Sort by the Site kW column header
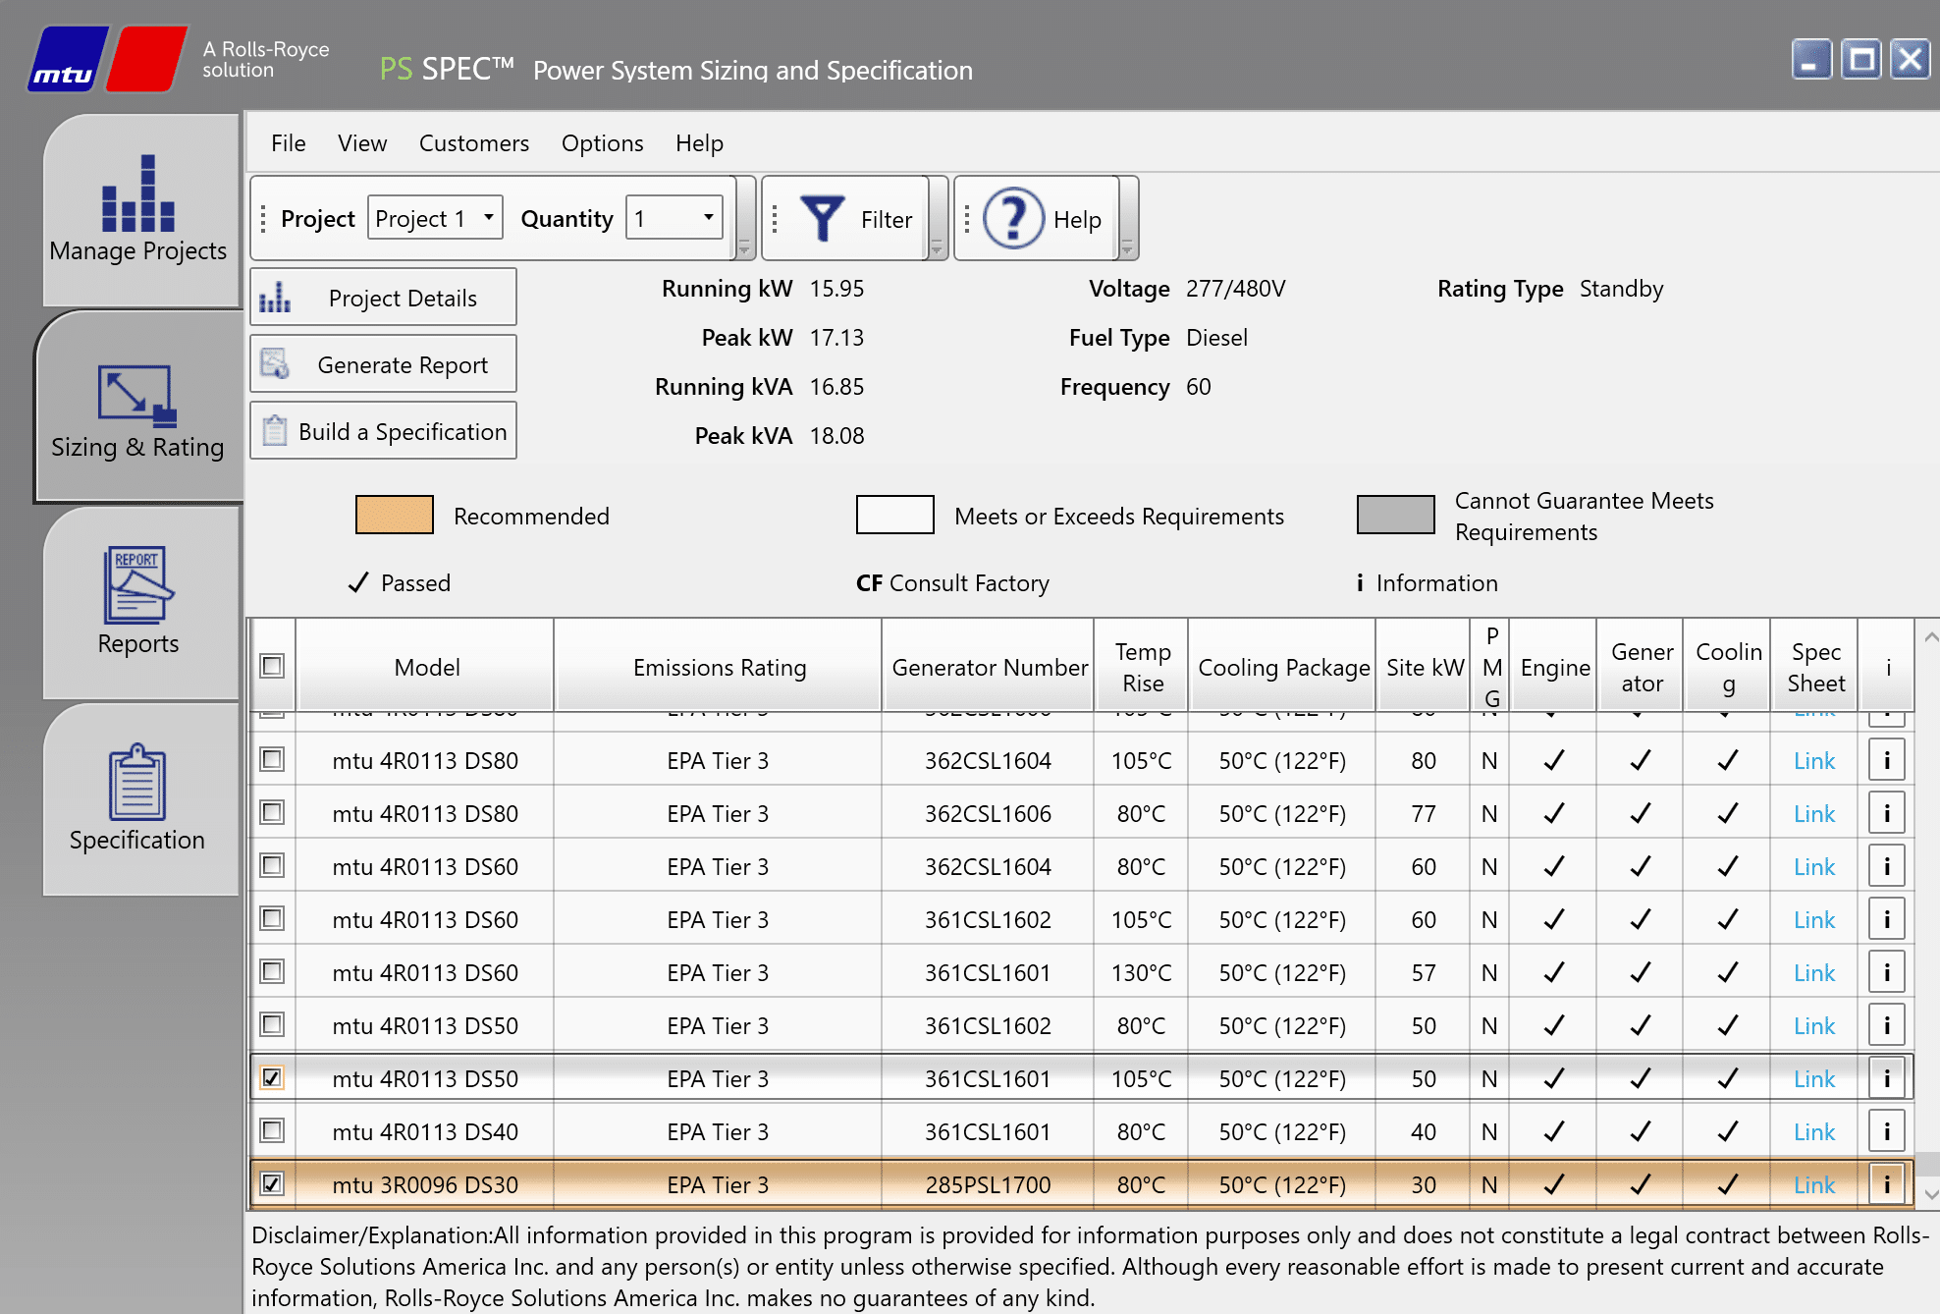The width and height of the screenshot is (1940, 1314). point(1425,667)
